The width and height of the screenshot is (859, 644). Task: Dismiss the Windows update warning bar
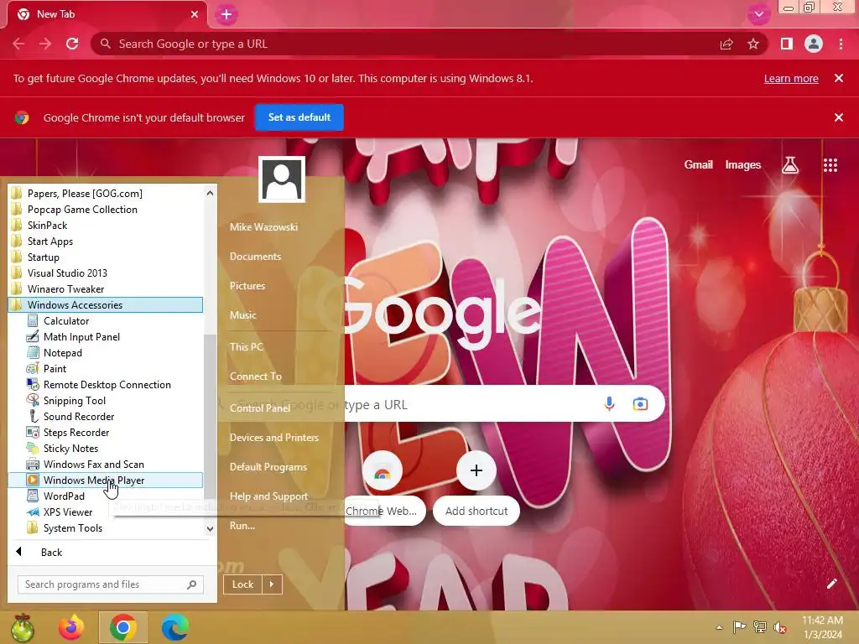[x=838, y=78]
